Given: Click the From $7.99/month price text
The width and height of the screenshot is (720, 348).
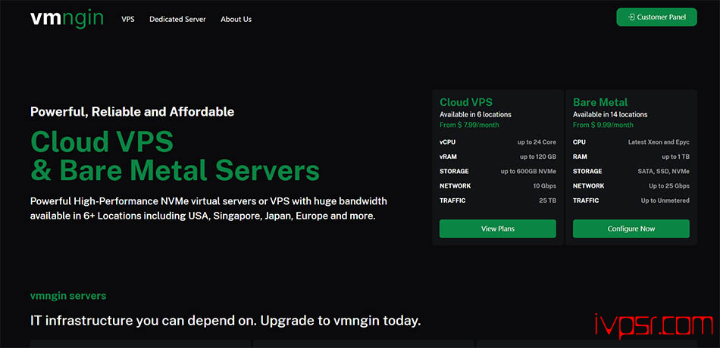Looking at the screenshot, I should (469, 125).
